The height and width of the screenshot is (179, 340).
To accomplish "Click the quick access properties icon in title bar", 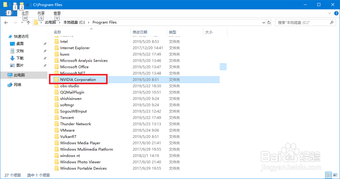I will [x=15, y=4].
